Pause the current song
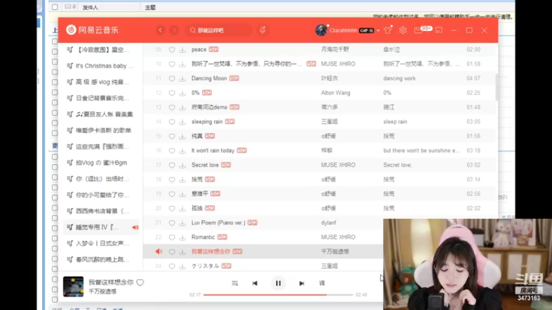Viewport: 552px width, 310px height. tap(278, 283)
